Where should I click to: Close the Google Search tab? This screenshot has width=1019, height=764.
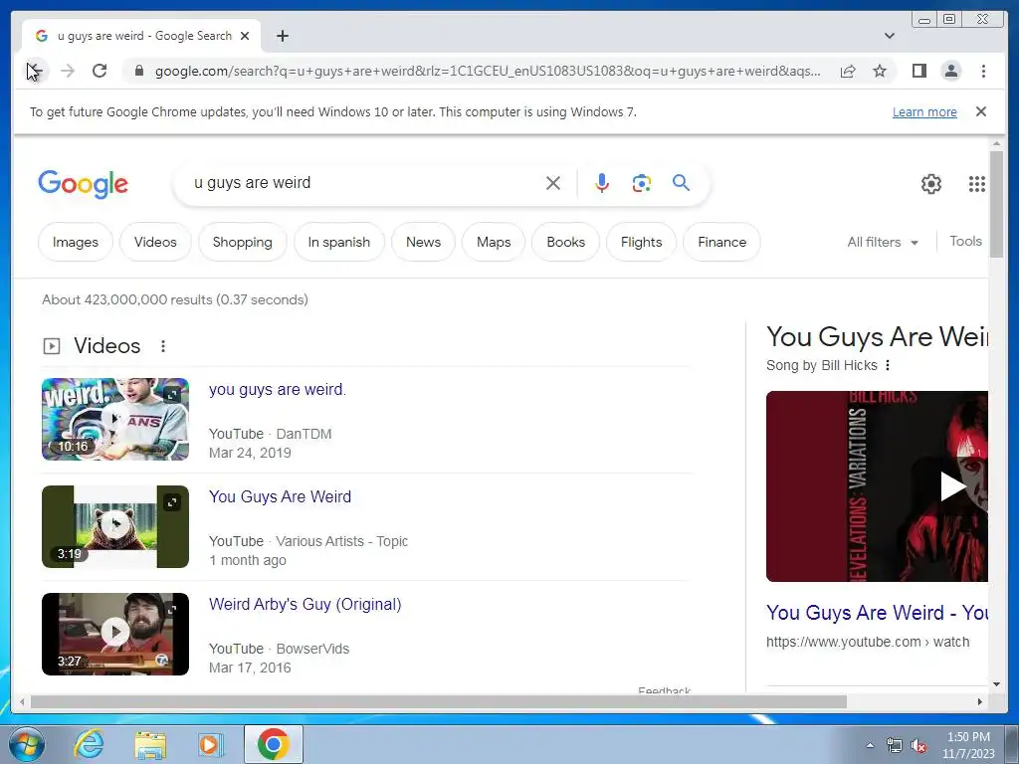(245, 36)
